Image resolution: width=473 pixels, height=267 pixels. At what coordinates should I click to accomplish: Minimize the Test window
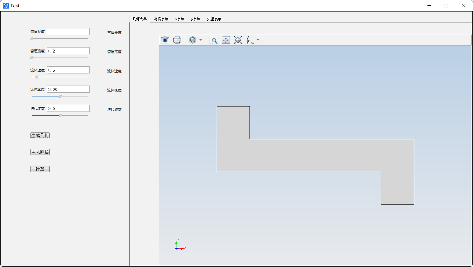[x=429, y=6]
